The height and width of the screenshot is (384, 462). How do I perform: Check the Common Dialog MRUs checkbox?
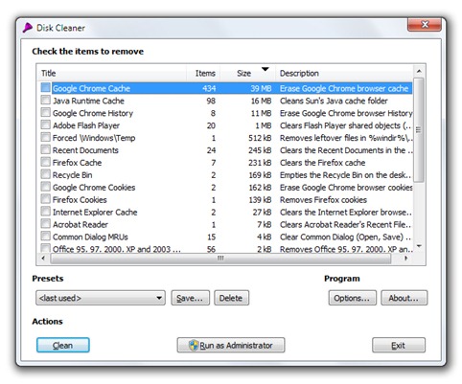[45, 237]
